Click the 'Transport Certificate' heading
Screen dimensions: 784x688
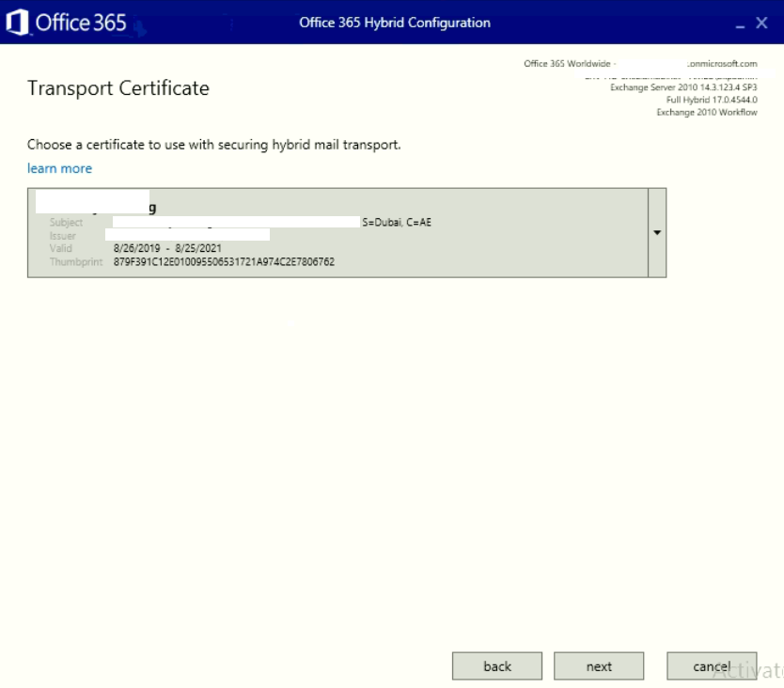click(x=118, y=88)
